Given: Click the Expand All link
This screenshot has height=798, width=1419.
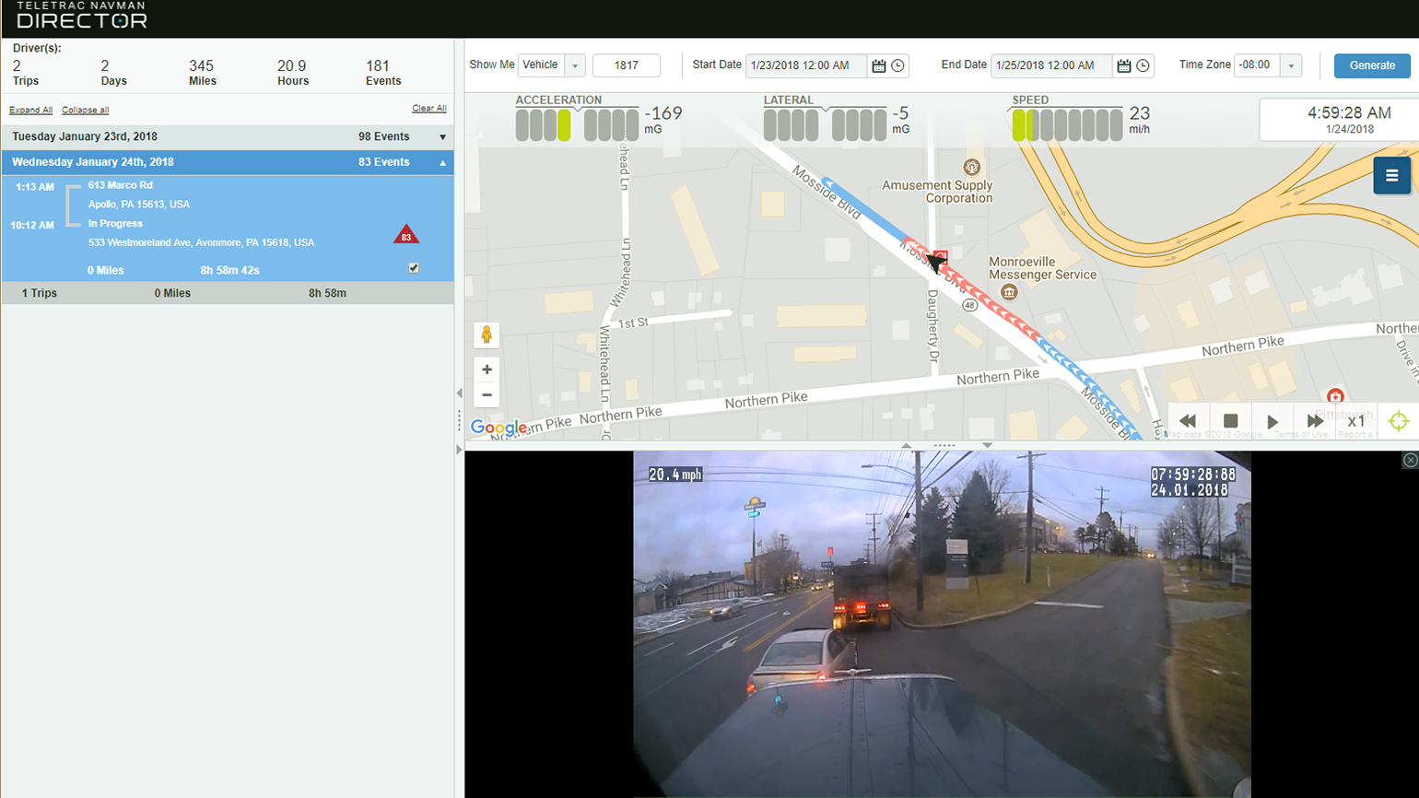Looking at the screenshot, I should [30, 109].
